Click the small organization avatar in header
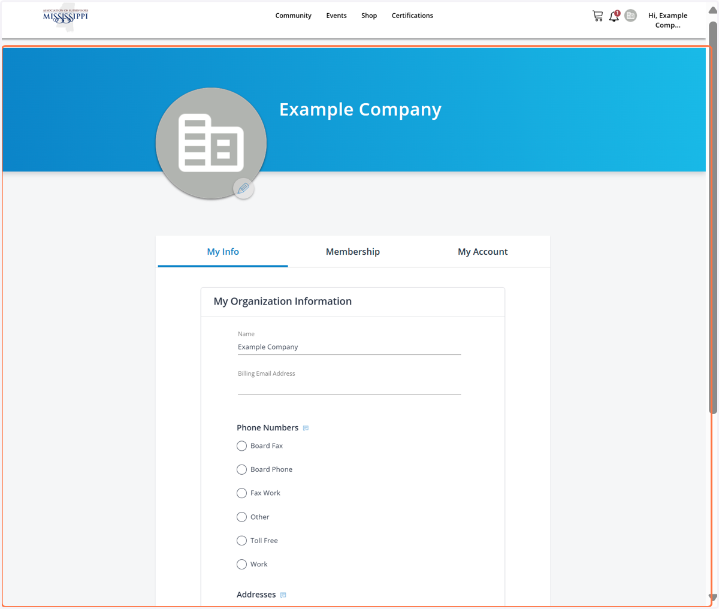719x609 pixels. tap(630, 16)
